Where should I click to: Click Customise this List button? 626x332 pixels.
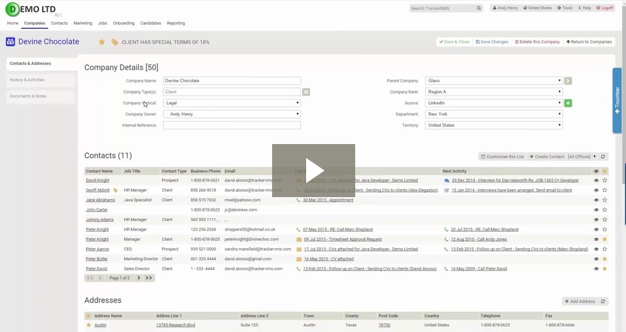click(502, 157)
